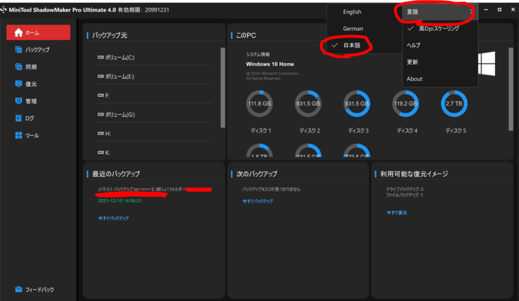This screenshot has height=301, width=519.
Task: Choose German in the language submenu
Action: pos(353,29)
